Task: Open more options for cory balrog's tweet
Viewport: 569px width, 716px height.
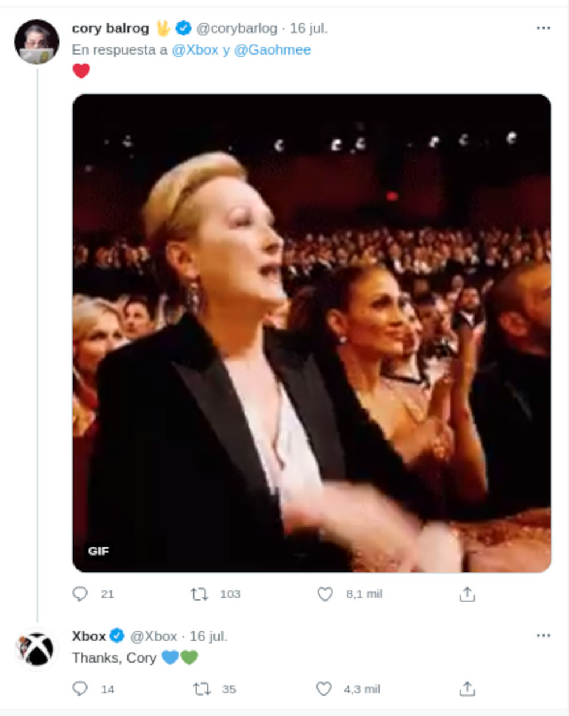Action: point(543,28)
